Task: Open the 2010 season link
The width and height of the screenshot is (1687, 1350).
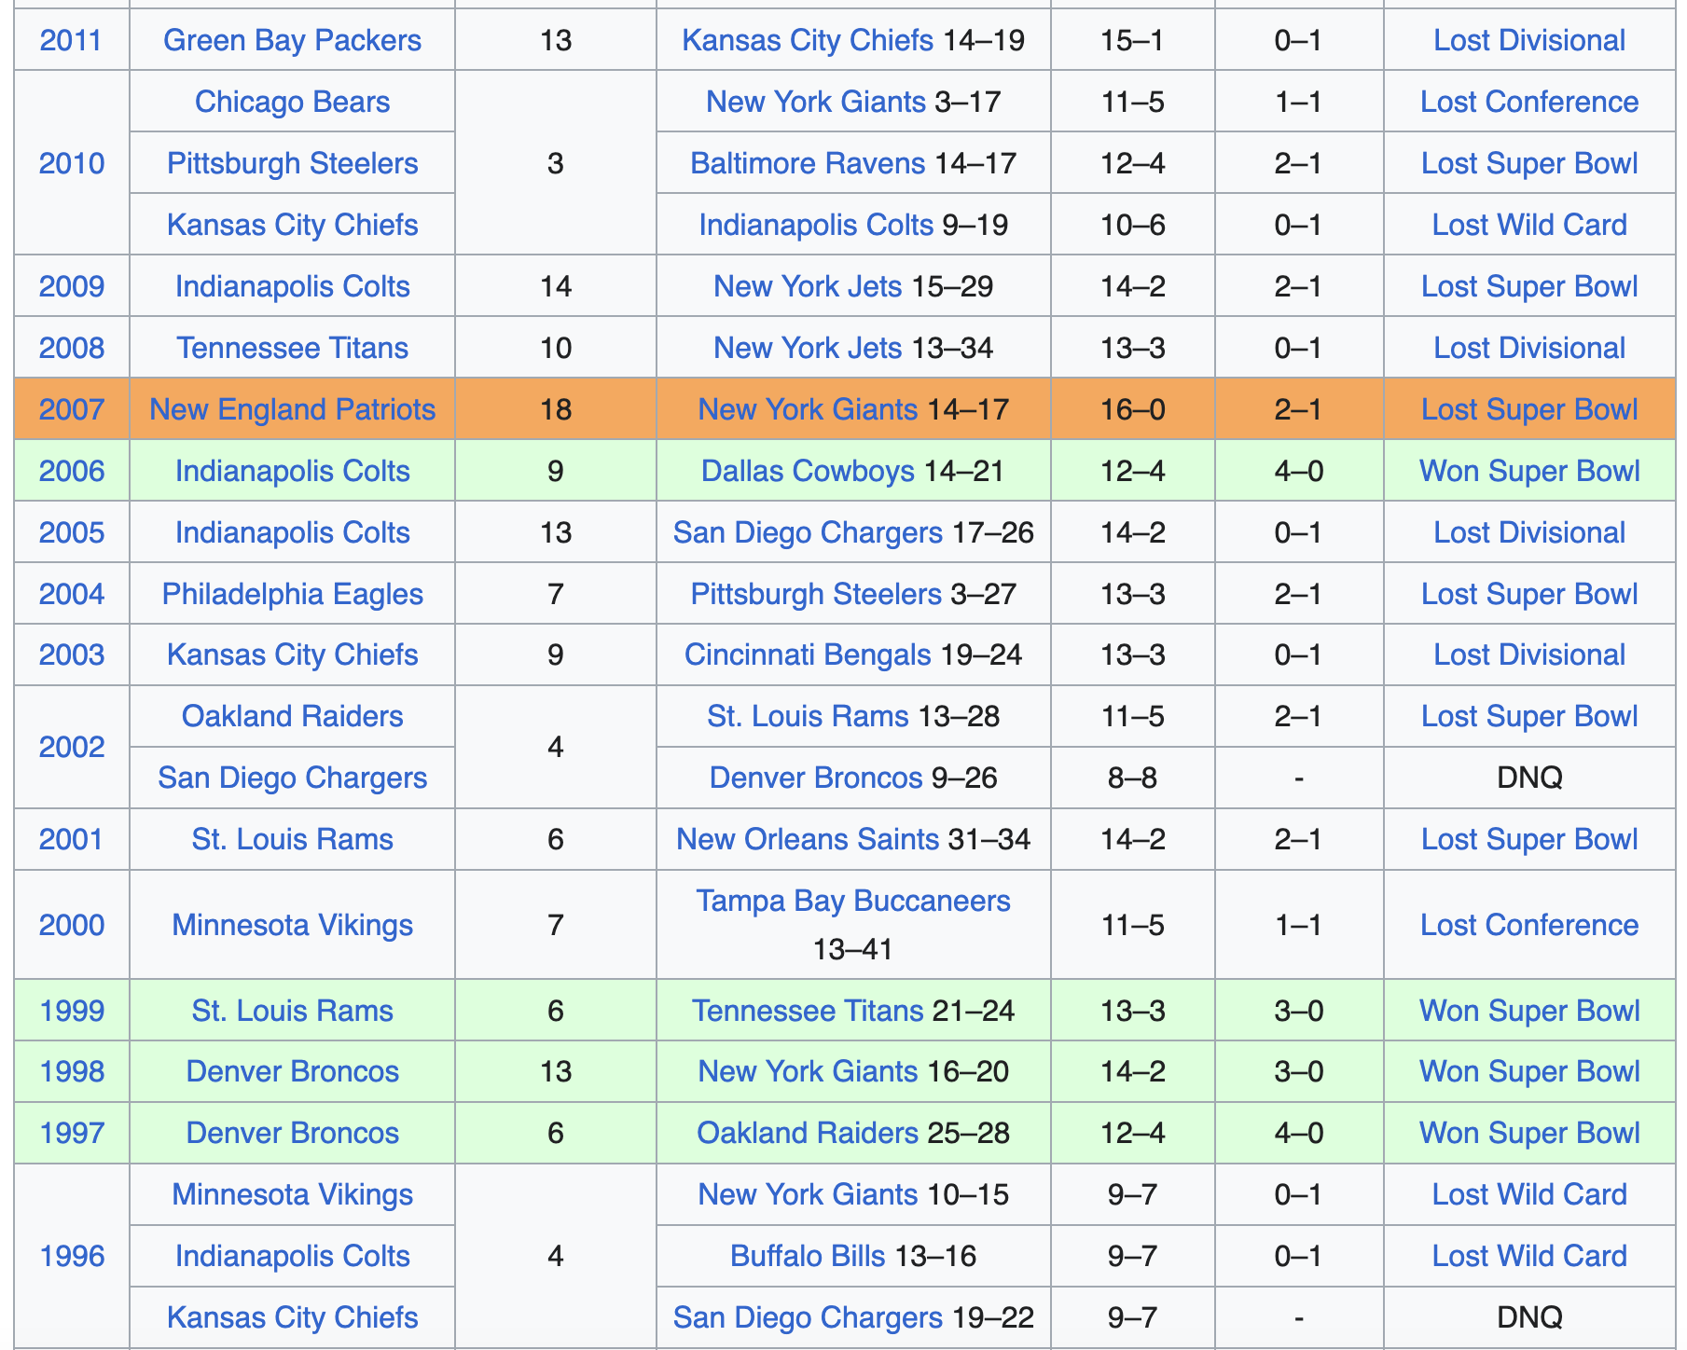Action: click(71, 163)
